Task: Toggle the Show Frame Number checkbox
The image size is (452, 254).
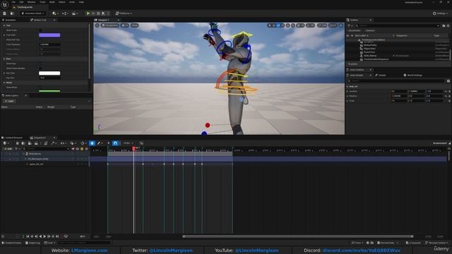Action: click(x=40, y=68)
